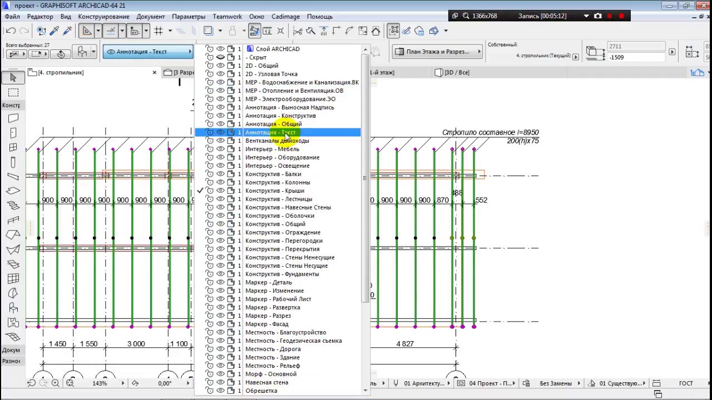Select the eyedropper pick-up parameters tool

(55, 31)
